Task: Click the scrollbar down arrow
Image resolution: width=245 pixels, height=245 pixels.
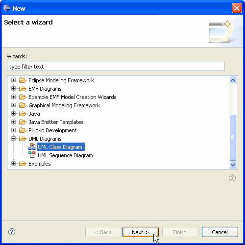Action: pyautogui.click(x=233, y=165)
